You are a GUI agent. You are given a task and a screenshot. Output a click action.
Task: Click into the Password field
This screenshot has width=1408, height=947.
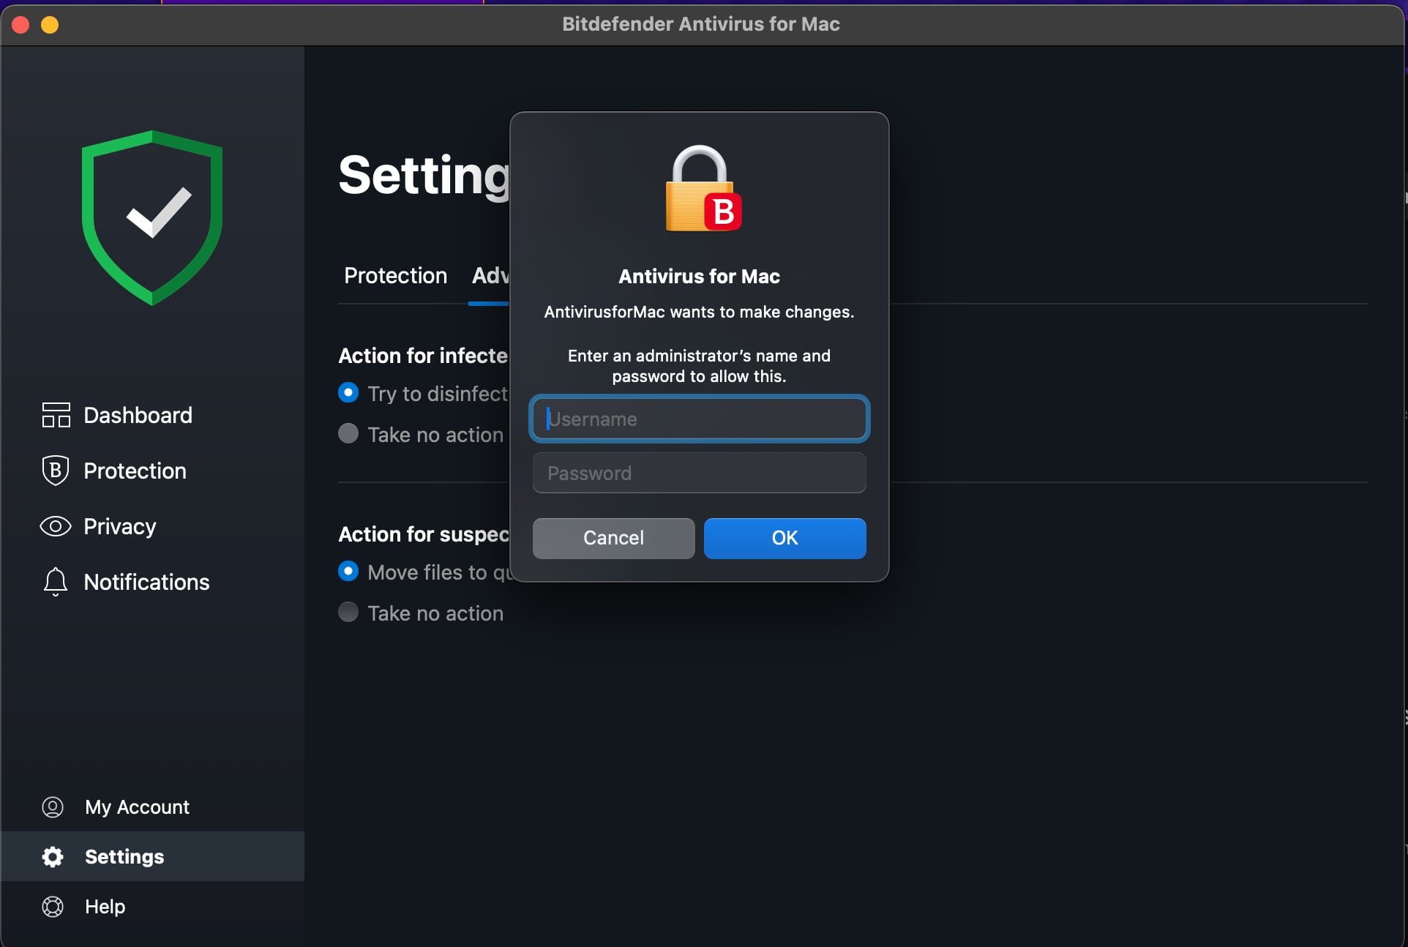click(699, 473)
